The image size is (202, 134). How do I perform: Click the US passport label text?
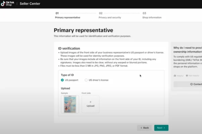pyautogui.click(x=71, y=80)
